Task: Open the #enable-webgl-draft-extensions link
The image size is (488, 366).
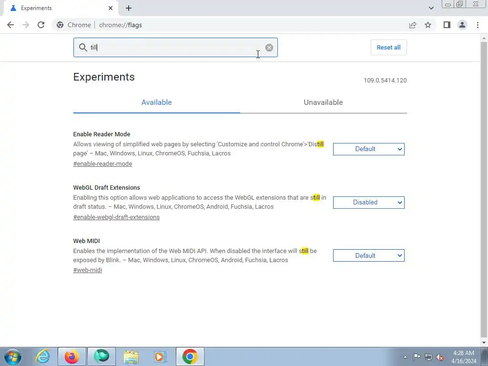Action: pos(116,217)
